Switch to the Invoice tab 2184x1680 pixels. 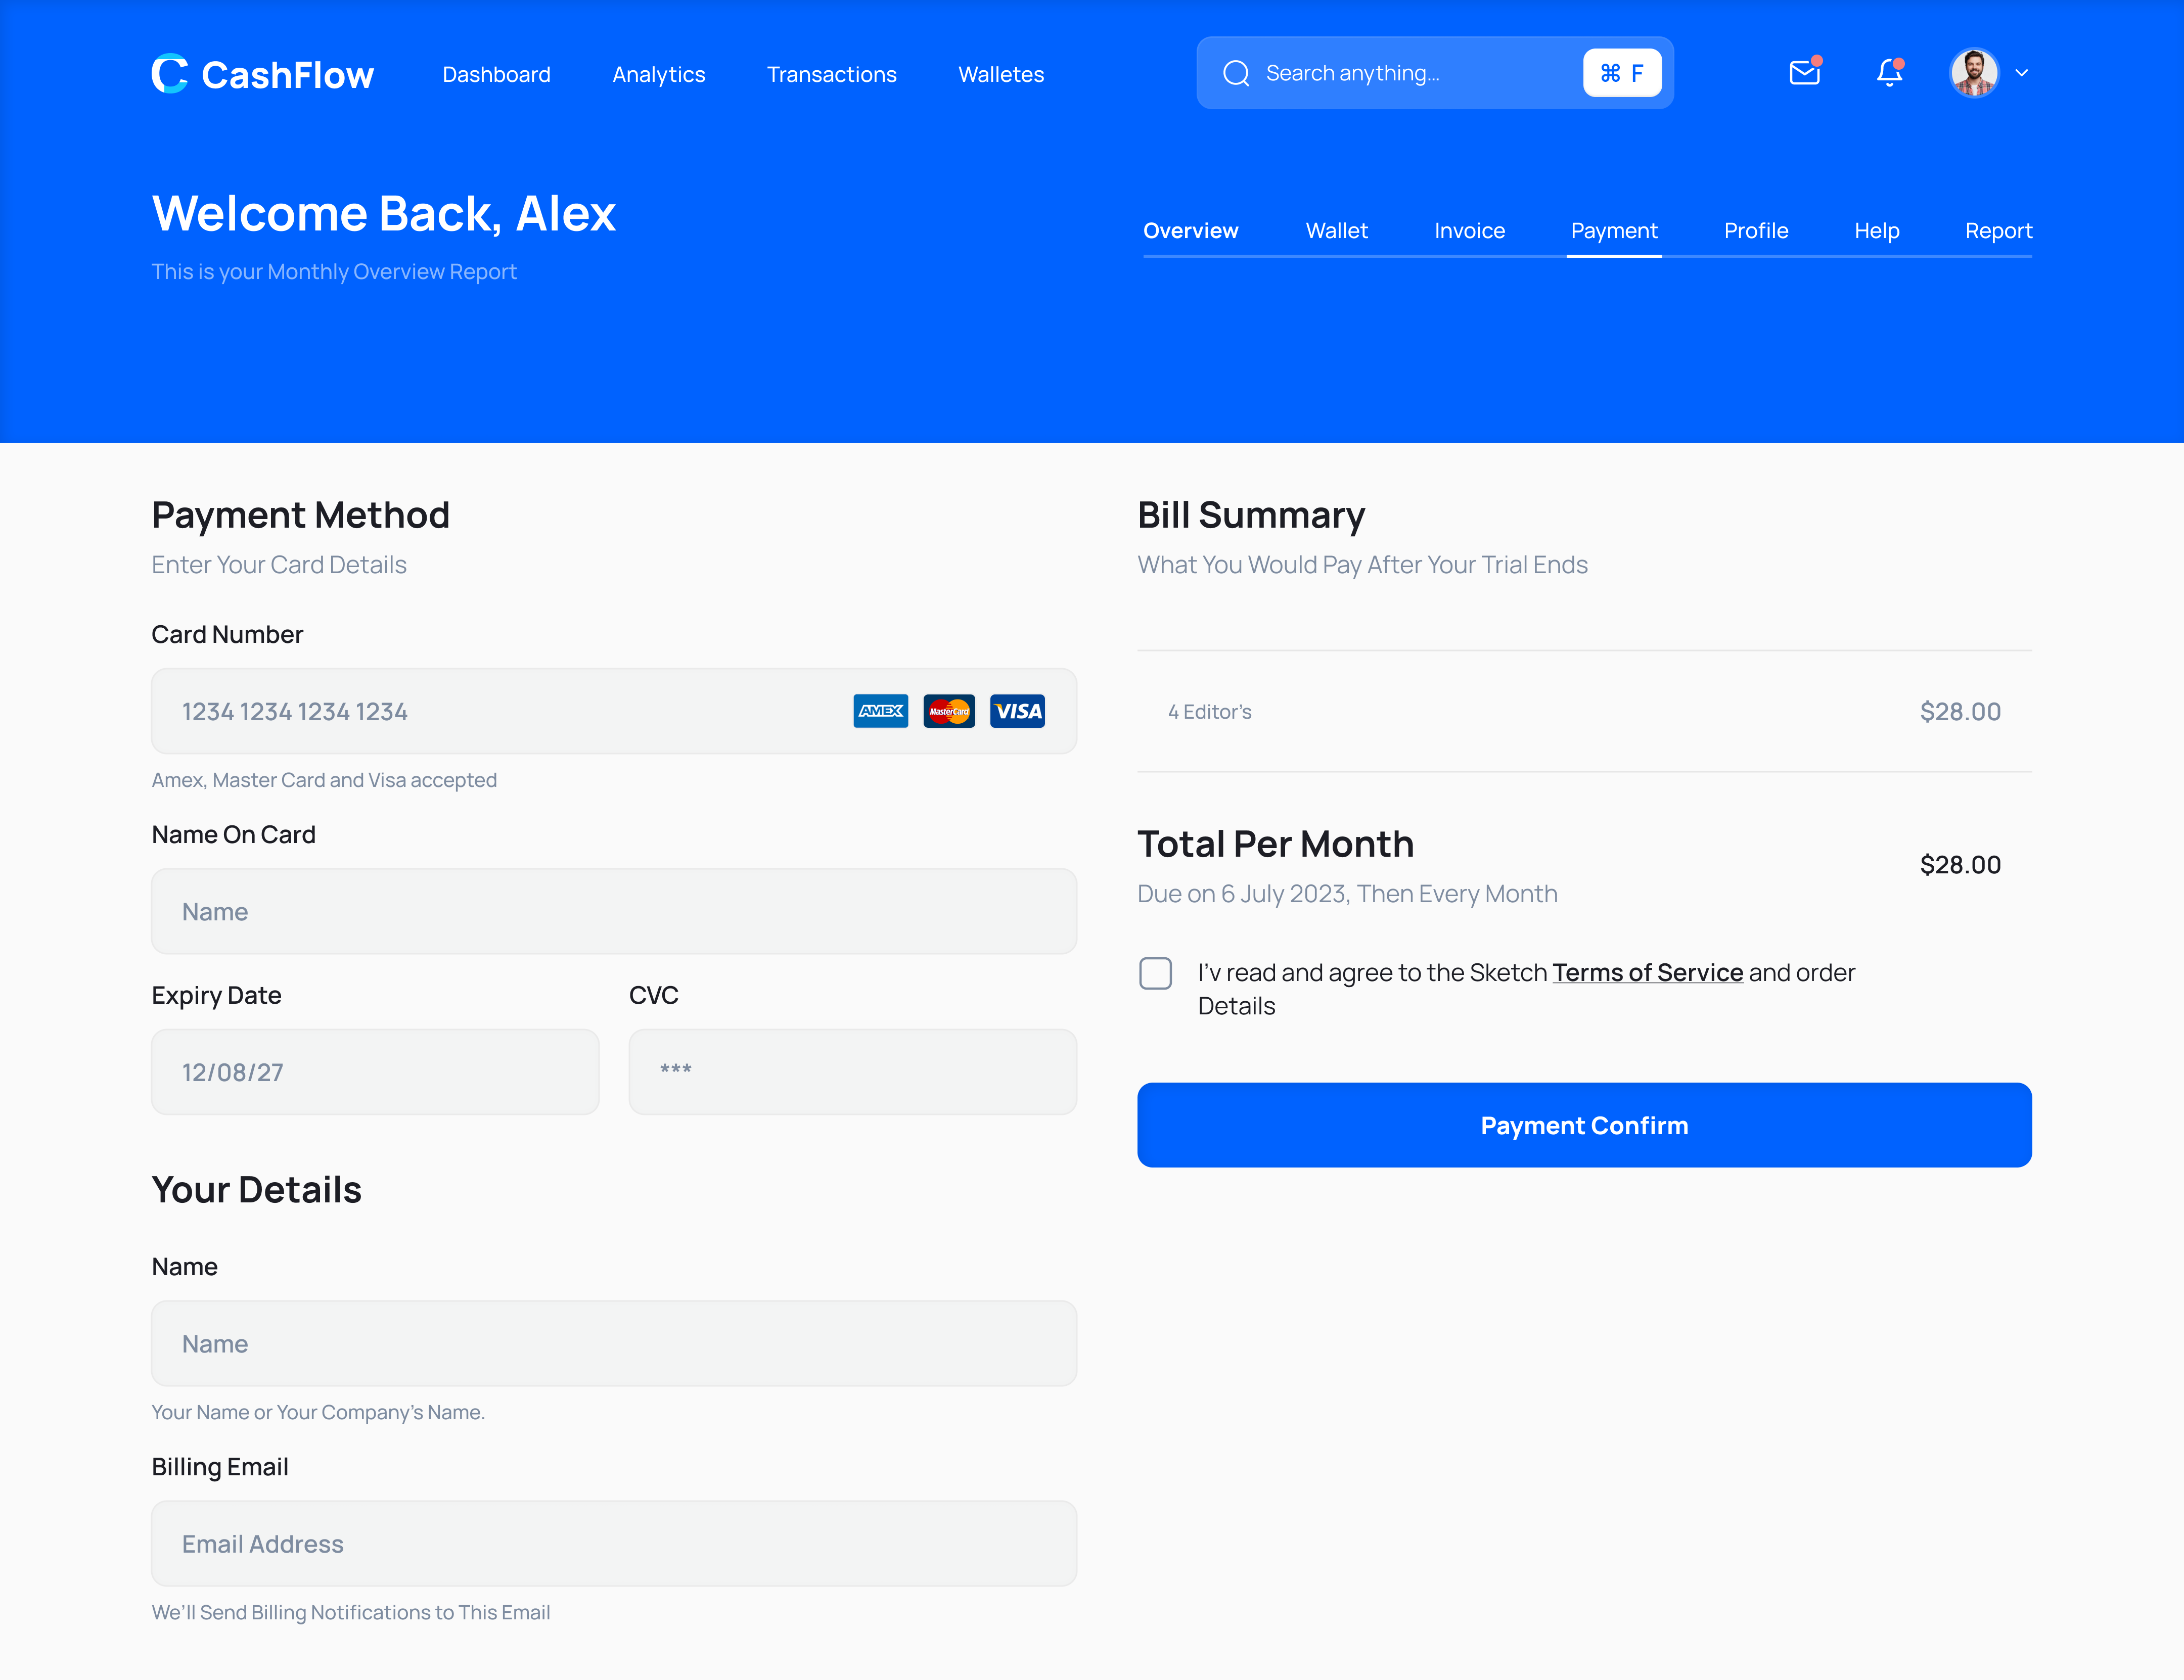[x=1469, y=230]
